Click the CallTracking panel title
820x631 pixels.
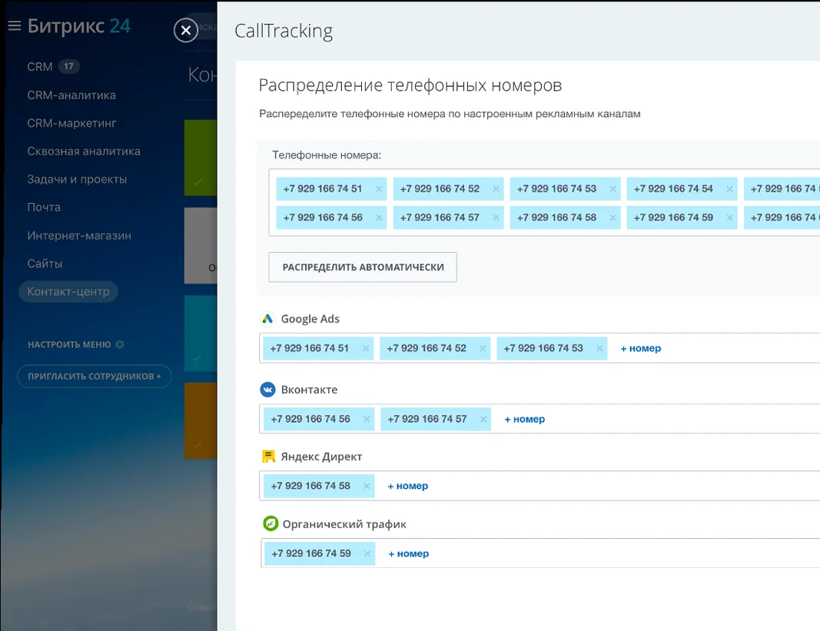click(284, 32)
